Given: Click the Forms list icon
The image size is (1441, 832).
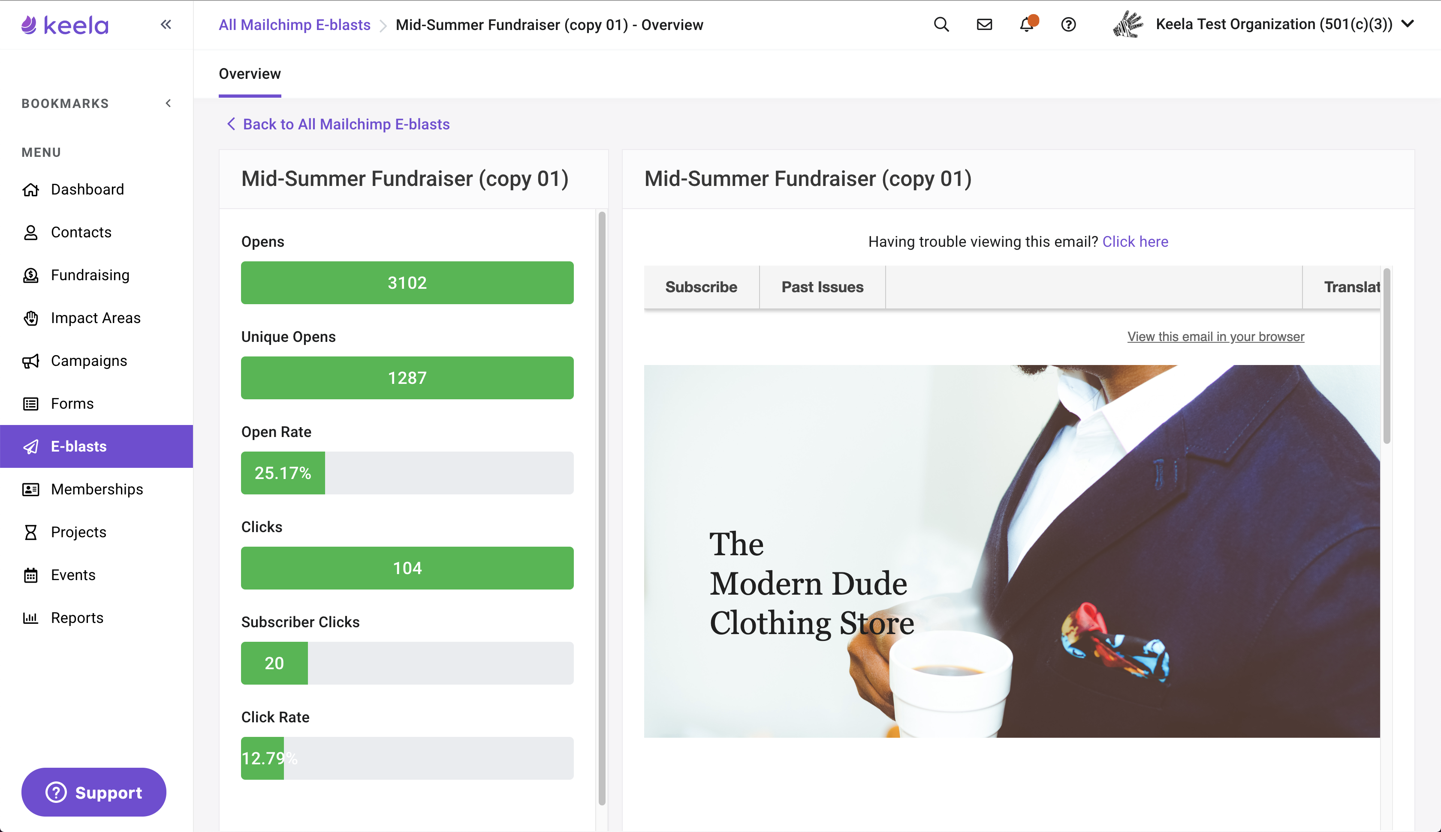Looking at the screenshot, I should [31, 404].
